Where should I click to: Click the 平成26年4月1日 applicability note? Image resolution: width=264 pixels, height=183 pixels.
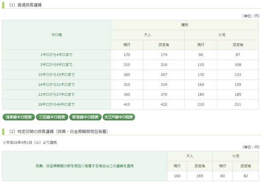(x=30, y=142)
